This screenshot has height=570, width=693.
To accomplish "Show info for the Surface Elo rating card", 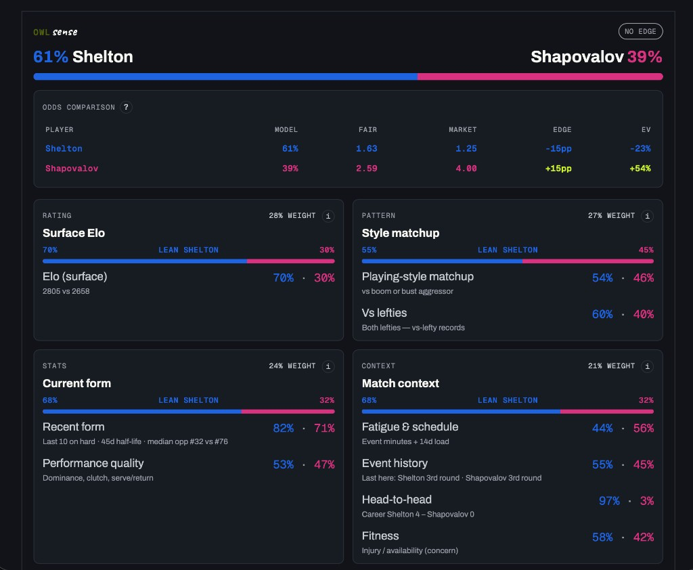I will pos(328,216).
